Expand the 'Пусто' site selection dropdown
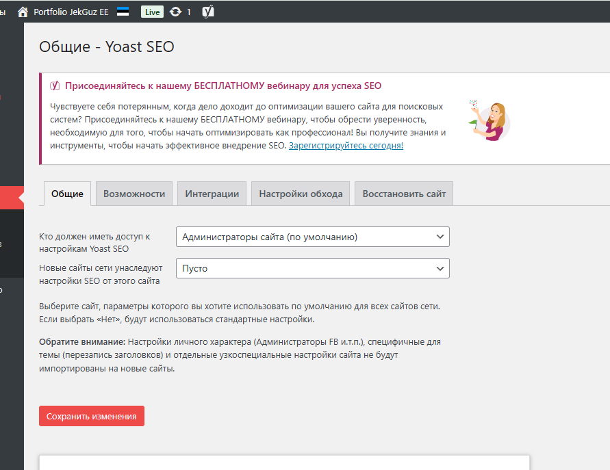610x470 pixels. (313, 268)
